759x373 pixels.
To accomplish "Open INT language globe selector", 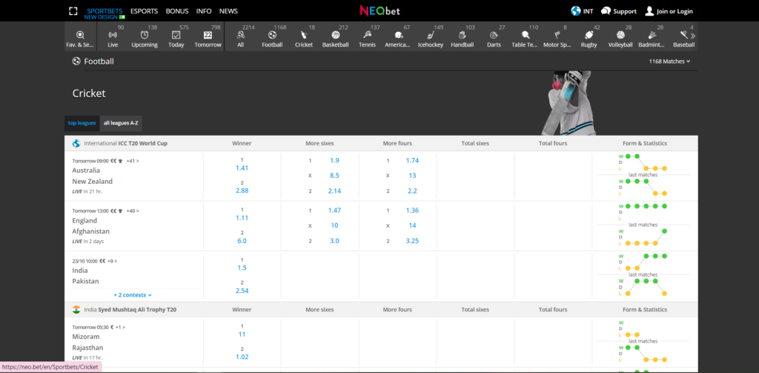I will click(582, 11).
